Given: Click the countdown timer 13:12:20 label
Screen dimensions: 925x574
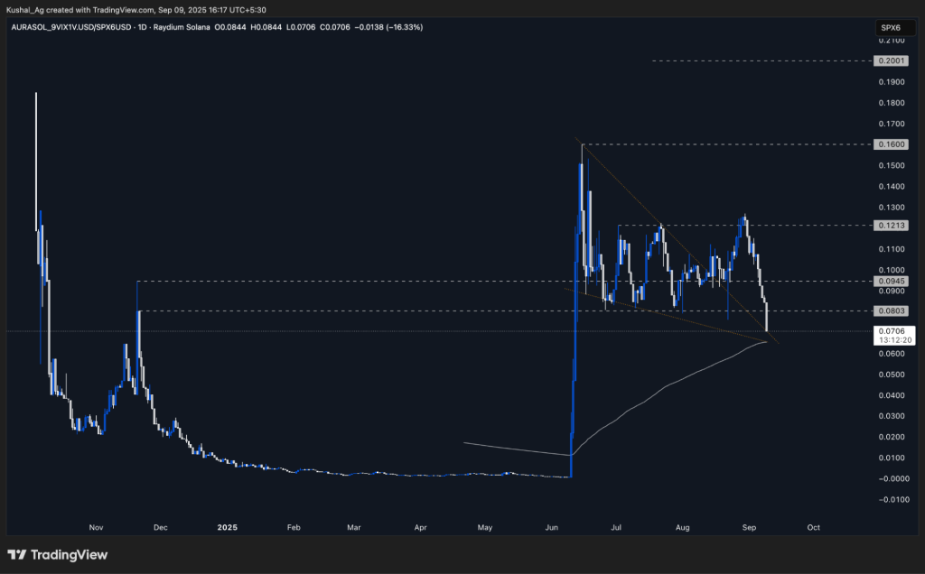Looking at the screenshot, I should tap(895, 340).
